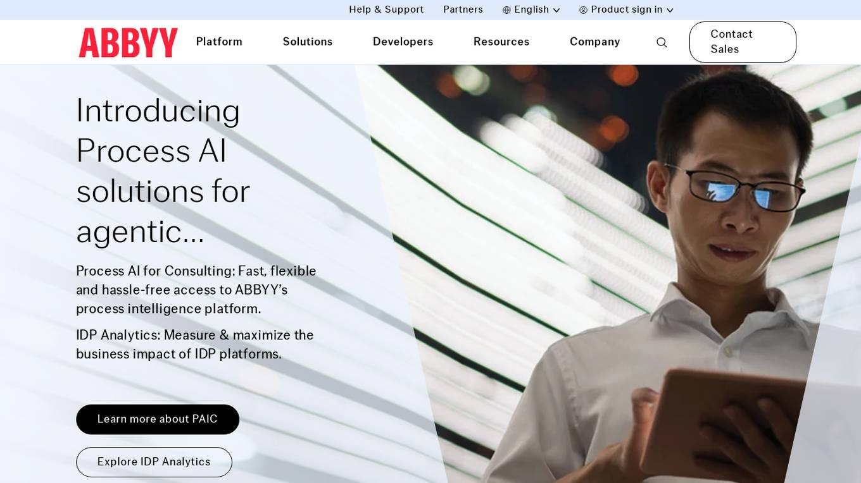Expand the English language chevron
The image size is (861, 483).
point(556,10)
